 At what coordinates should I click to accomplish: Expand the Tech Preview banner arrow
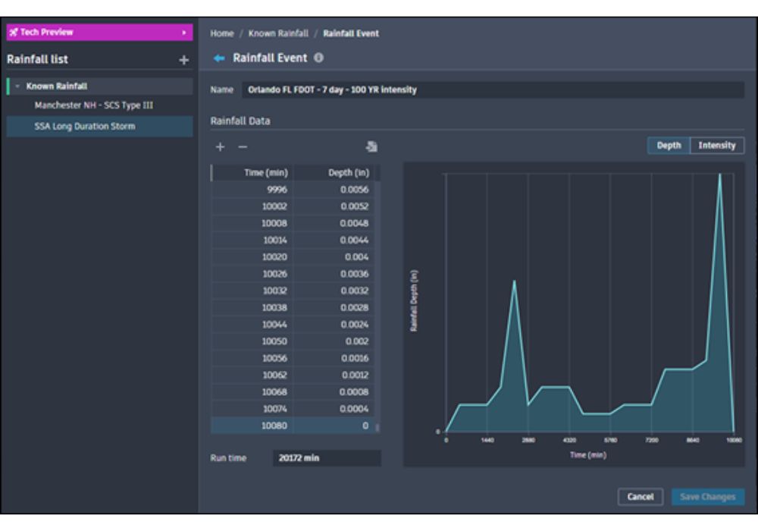tap(183, 33)
